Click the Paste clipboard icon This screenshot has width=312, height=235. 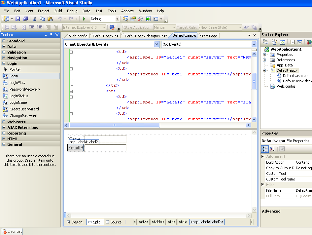pos(50,19)
